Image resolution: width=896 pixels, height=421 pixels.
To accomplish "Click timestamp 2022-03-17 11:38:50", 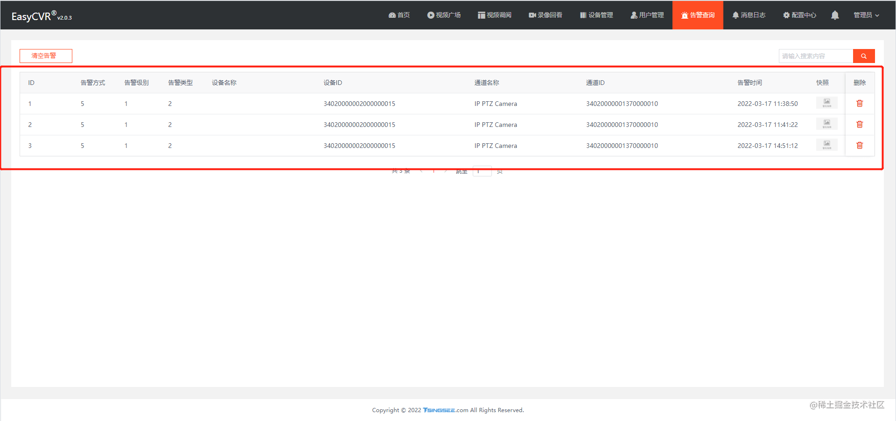I will click(768, 104).
